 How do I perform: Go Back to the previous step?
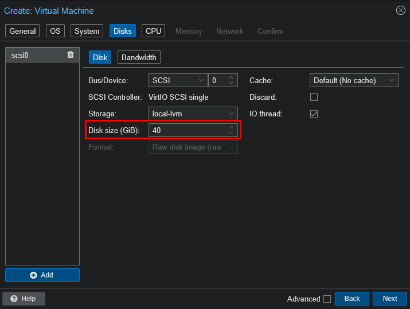pos(352,299)
